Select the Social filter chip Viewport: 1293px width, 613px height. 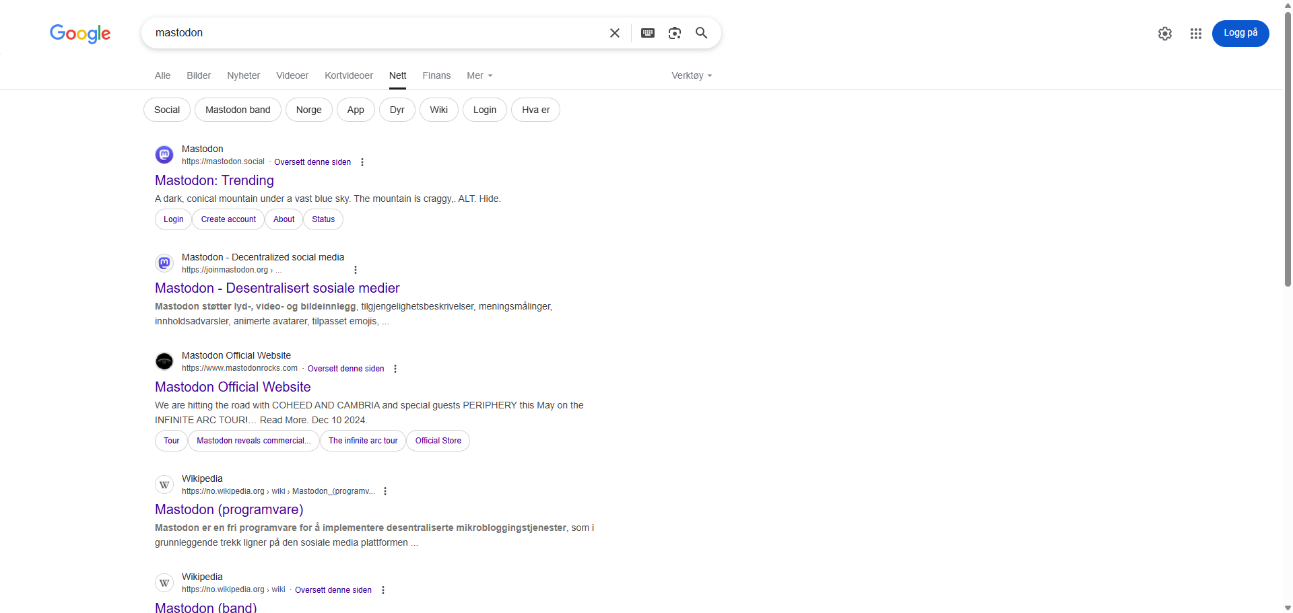(x=167, y=110)
